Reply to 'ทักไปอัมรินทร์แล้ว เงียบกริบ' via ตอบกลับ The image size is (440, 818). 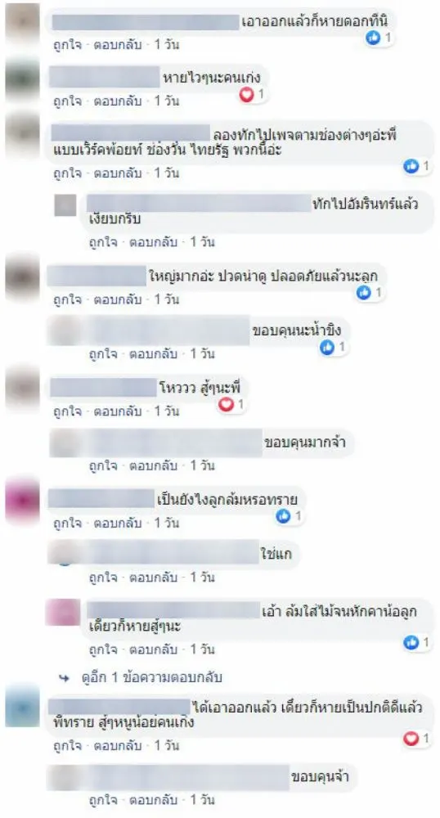pyautogui.click(x=153, y=242)
